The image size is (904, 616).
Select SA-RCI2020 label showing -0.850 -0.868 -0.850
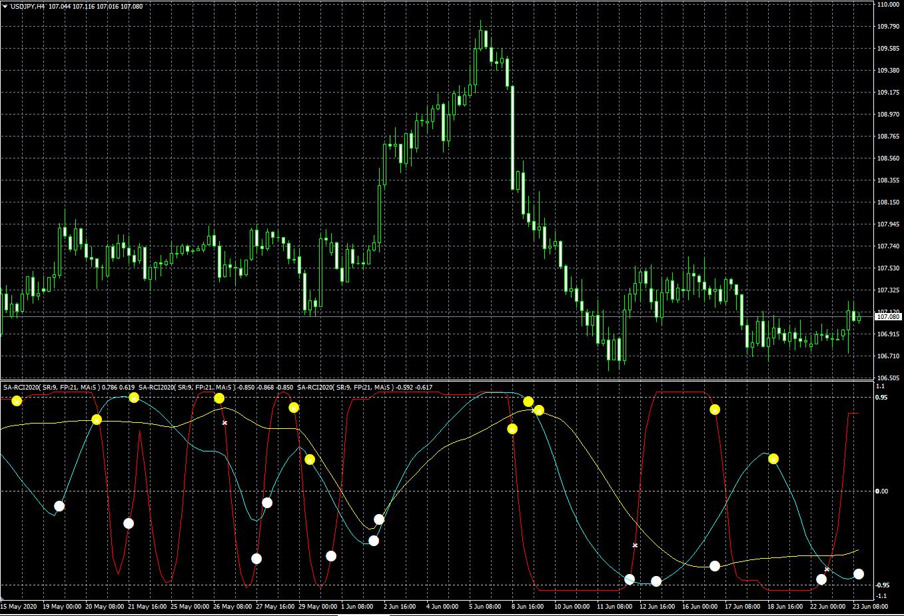pyautogui.click(x=216, y=387)
